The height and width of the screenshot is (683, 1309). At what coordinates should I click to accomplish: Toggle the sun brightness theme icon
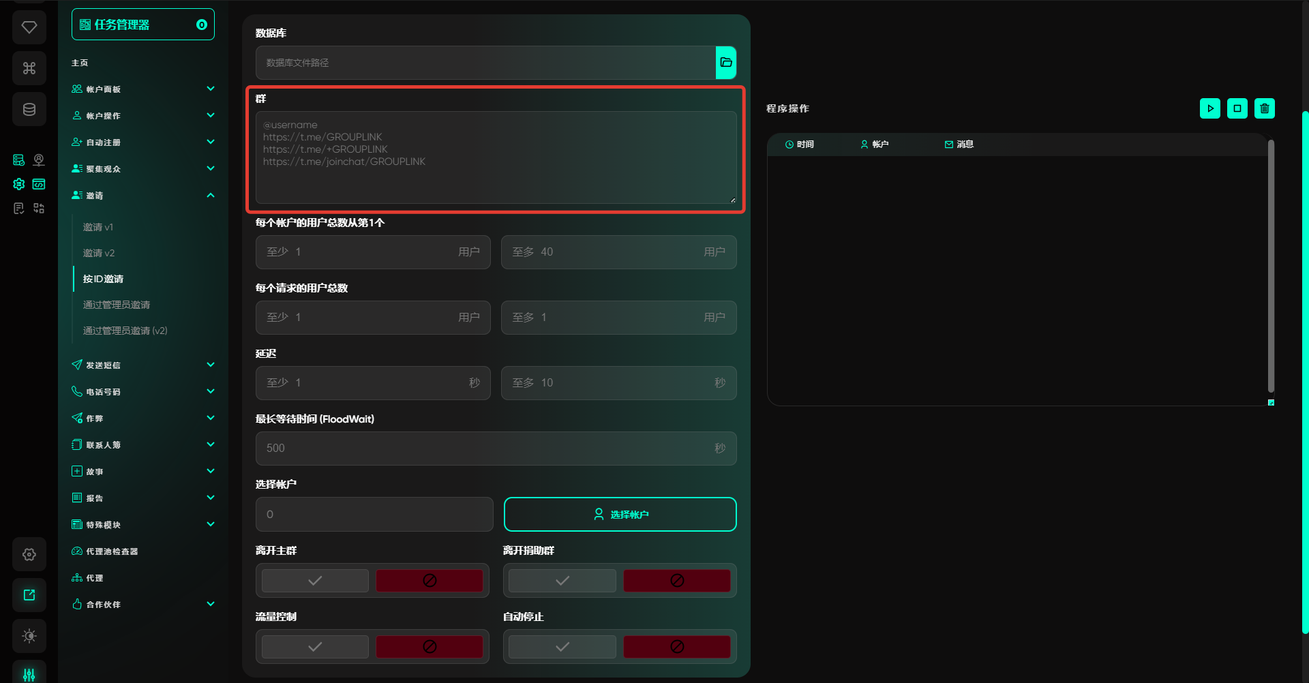click(29, 636)
